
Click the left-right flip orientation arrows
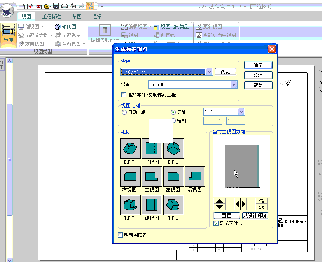(240, 204)
